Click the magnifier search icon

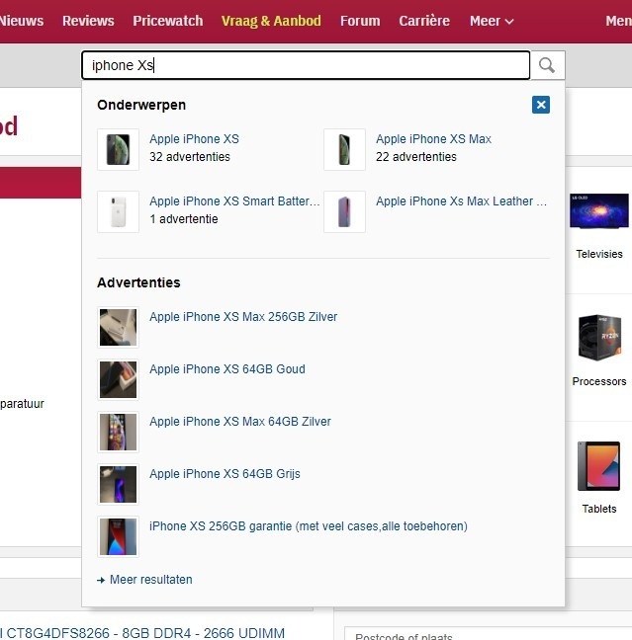[x=547, y=65]
